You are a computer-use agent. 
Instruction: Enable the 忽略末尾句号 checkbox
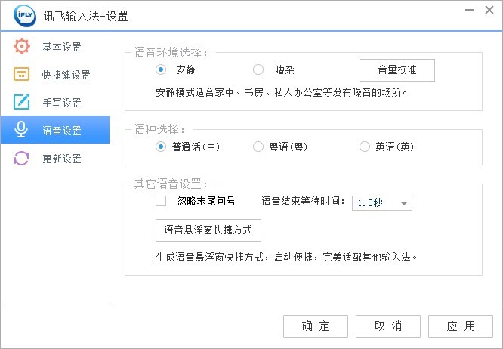161,201
